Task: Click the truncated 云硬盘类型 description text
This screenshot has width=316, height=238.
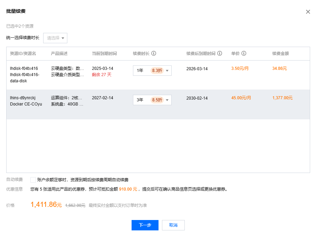Action: pyautogui.click(x=67, y=68)
